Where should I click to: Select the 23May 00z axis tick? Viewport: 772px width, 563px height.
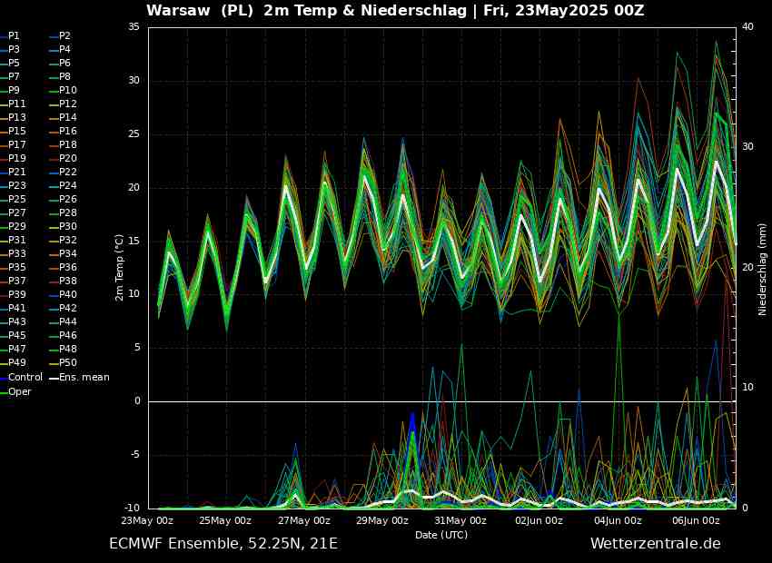click(x=149, y=520)
